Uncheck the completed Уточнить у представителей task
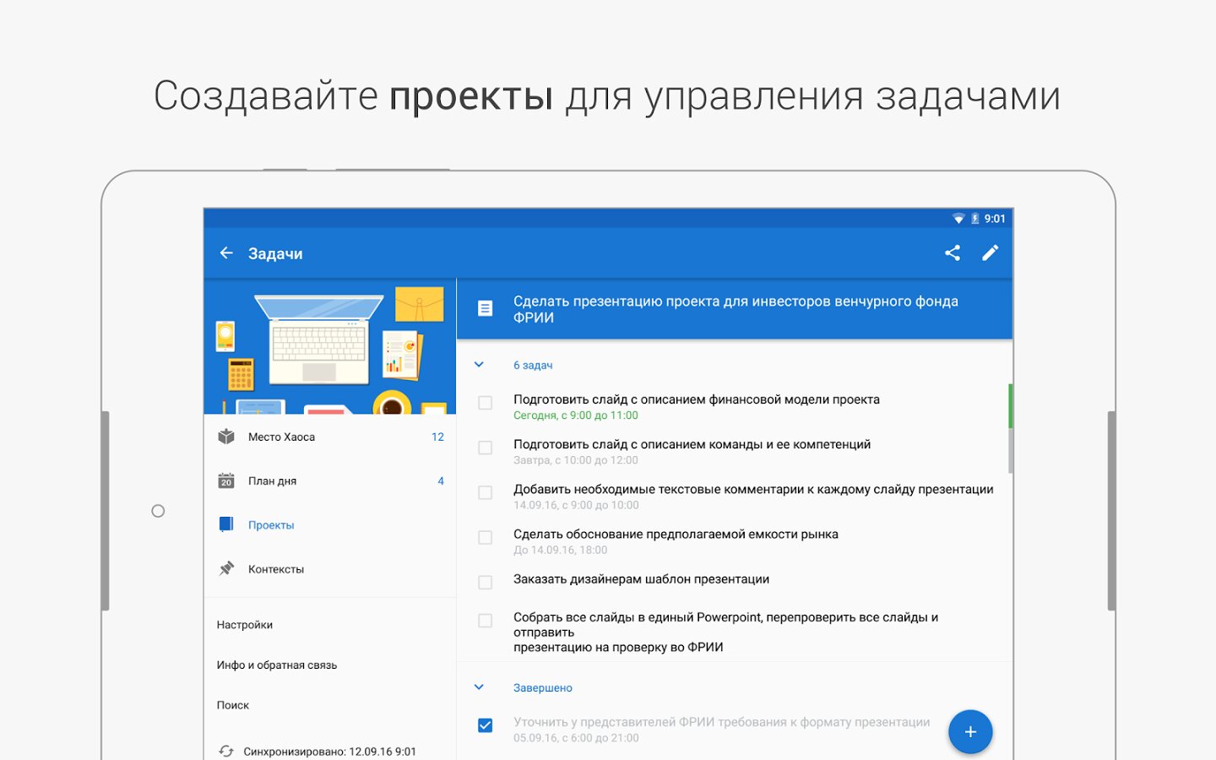This screenshot has height=760, width=1216. [486, 725]
